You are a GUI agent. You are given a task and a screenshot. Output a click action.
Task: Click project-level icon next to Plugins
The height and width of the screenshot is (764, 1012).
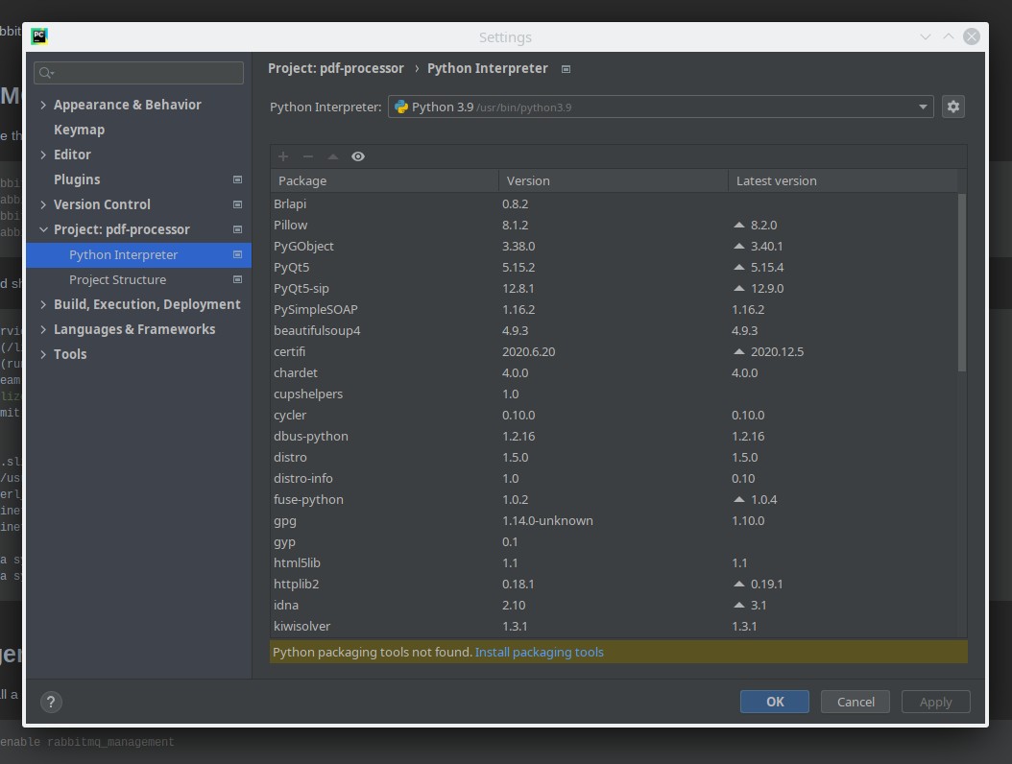click(x=237, y=179)
